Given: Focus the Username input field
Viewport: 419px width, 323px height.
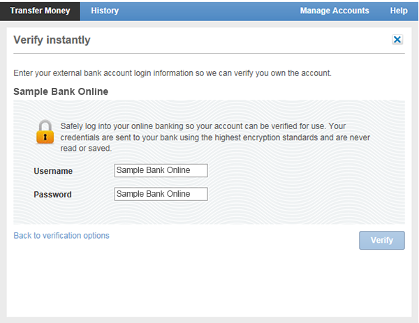Looking at the screenshot, I should pos(161,170).
